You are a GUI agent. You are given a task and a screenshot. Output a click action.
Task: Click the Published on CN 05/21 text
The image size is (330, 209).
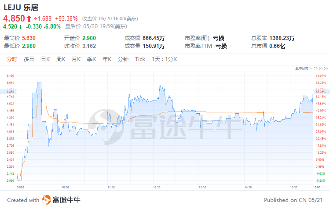click(293, 200)
